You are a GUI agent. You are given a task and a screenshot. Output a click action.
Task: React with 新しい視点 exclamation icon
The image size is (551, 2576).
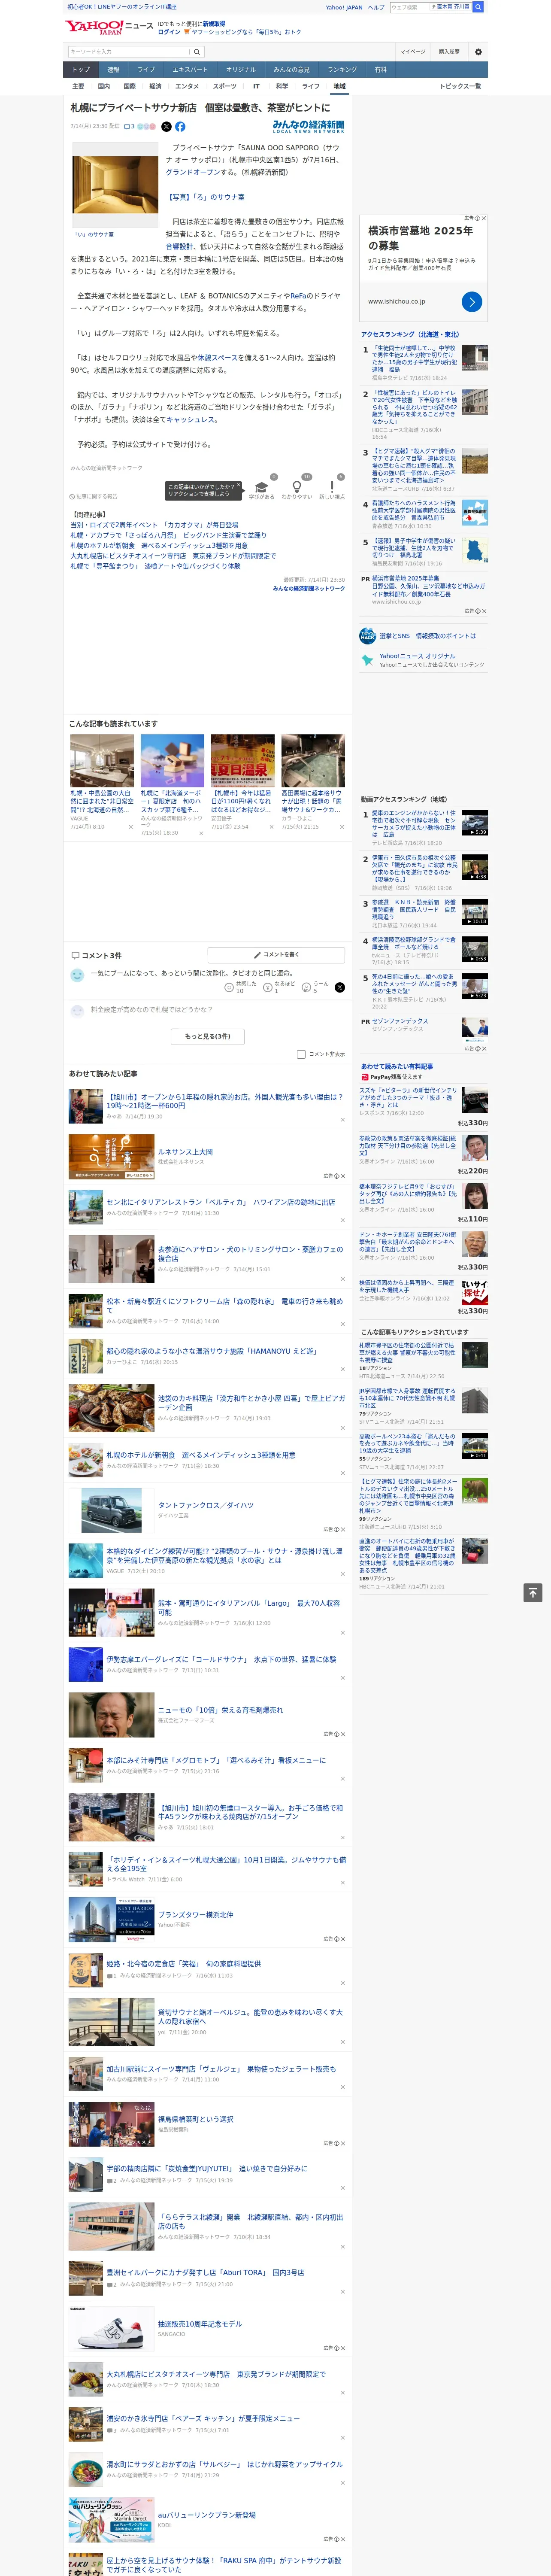coord(332,486)
